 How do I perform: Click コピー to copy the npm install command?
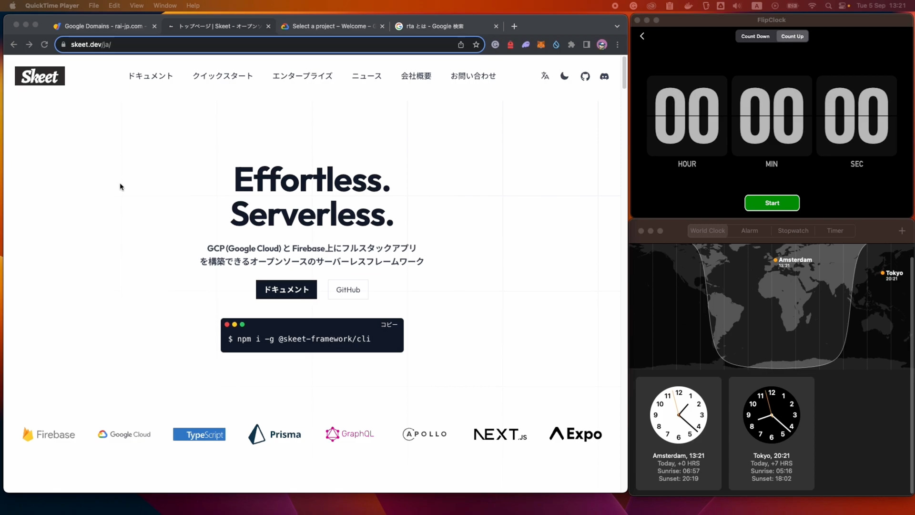pyautogui.click(x=389, y=324)
